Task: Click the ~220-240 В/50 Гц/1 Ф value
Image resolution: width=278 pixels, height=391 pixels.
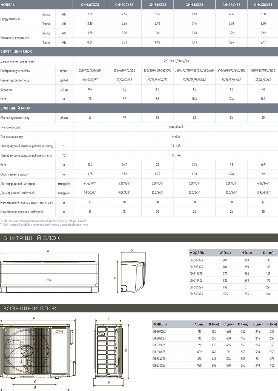Action: point(176,61)
